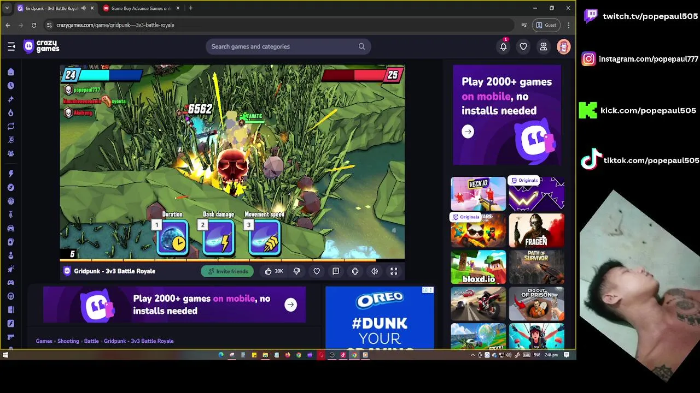700x393 pixels.
Task: Click arrow on bottom mobile games banner
Action: click(x=290, y=305)
